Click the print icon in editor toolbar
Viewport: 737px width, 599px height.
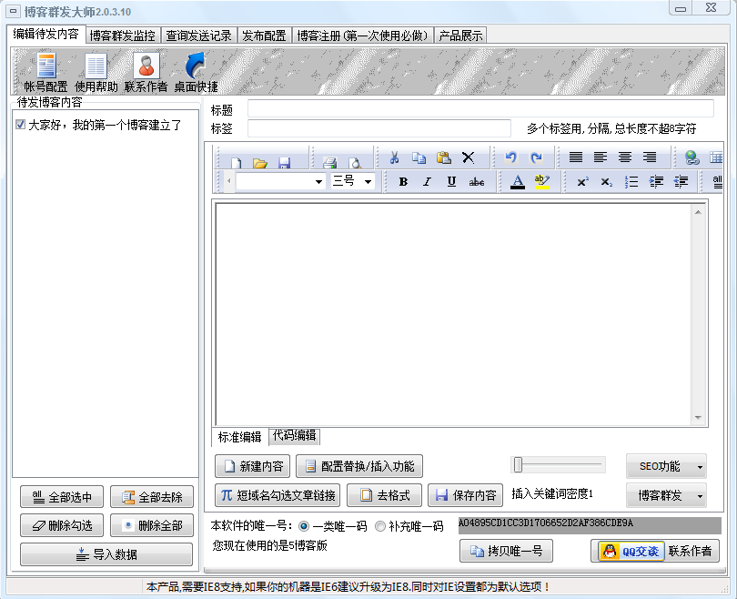click(x=330, y=162)
